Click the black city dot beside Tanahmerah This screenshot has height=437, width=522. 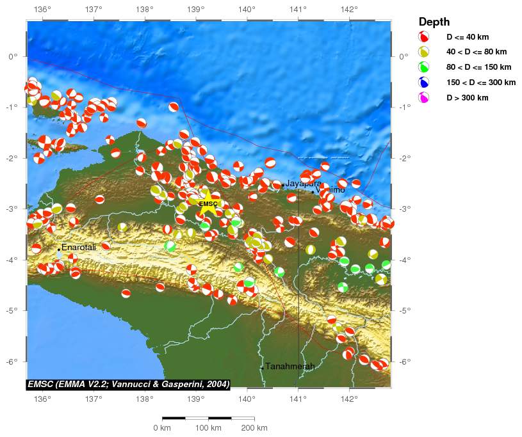[x=262, y=368]
